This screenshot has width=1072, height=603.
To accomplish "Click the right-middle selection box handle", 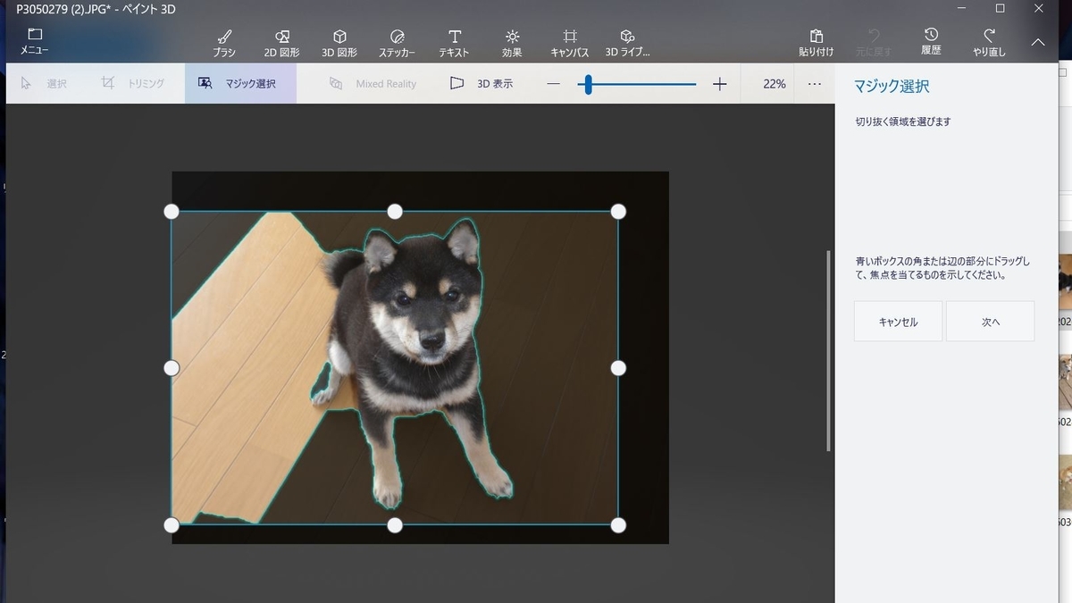I will [x=618, y=368].
